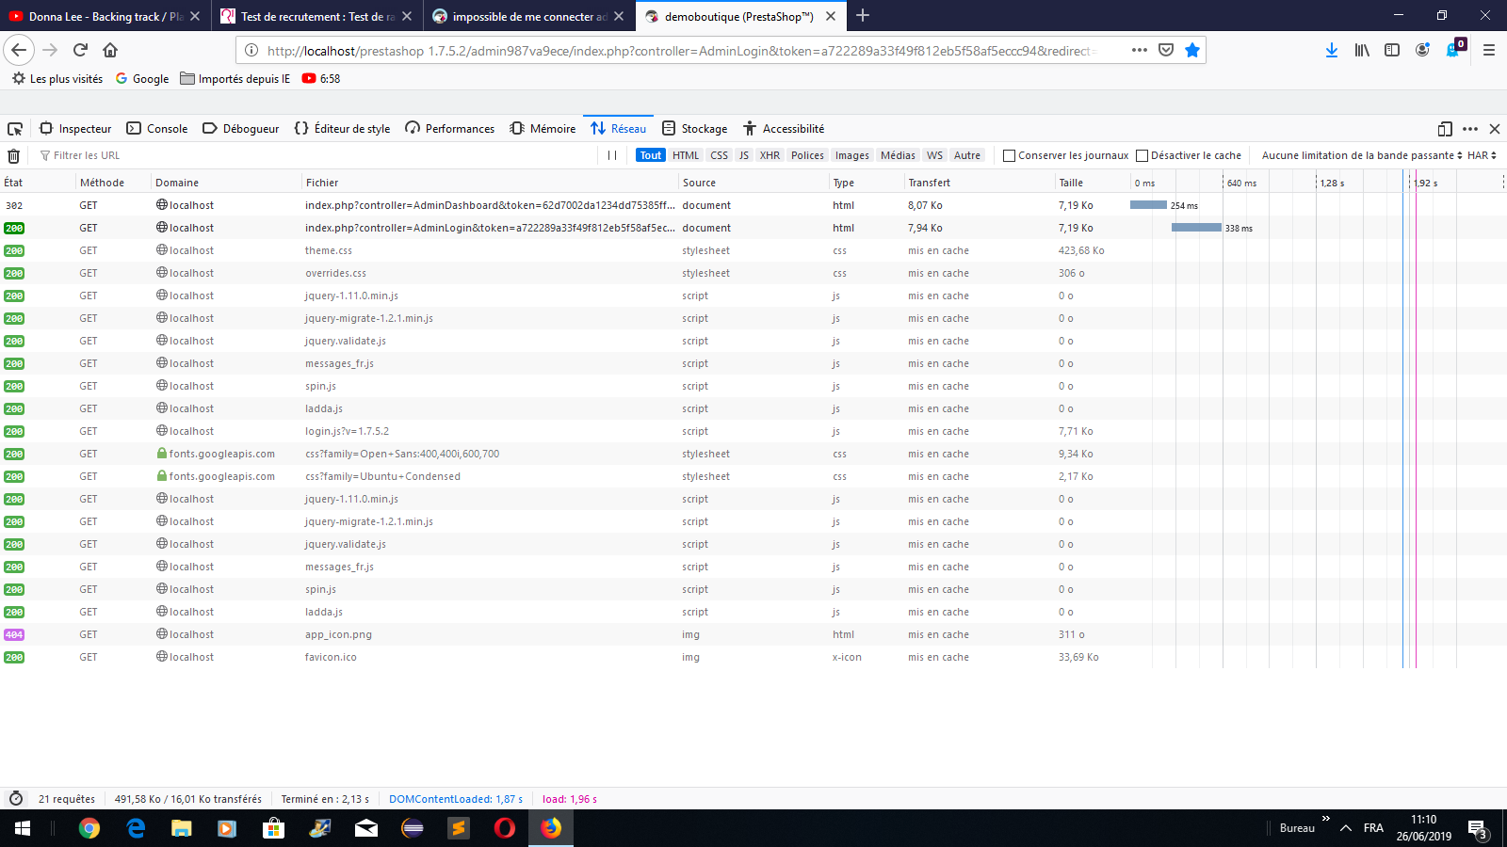Tick the Désactiver le cache checkbox
1507x847 pixels.
click(1142, 155)
